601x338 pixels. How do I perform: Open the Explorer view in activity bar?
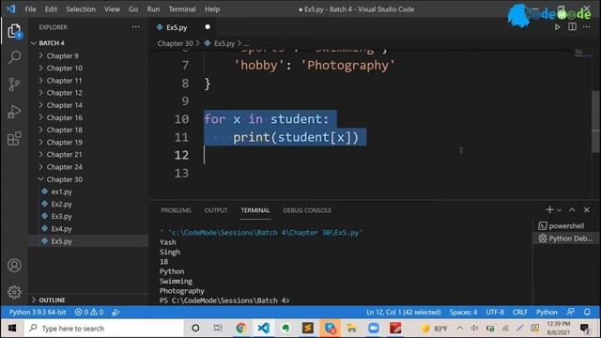(x=14, y=31)
